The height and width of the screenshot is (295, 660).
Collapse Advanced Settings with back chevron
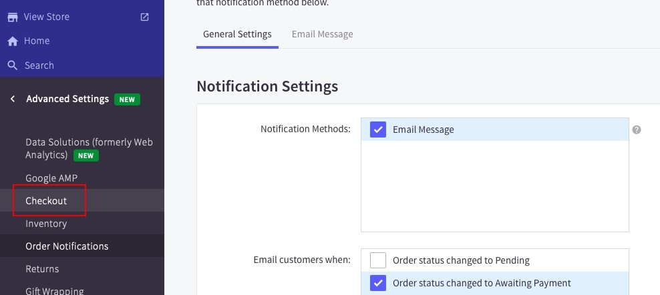point(13,99)
